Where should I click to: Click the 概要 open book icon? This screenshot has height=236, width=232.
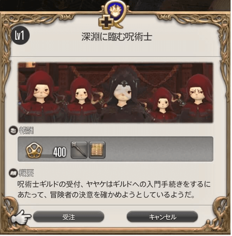point(13,173)
